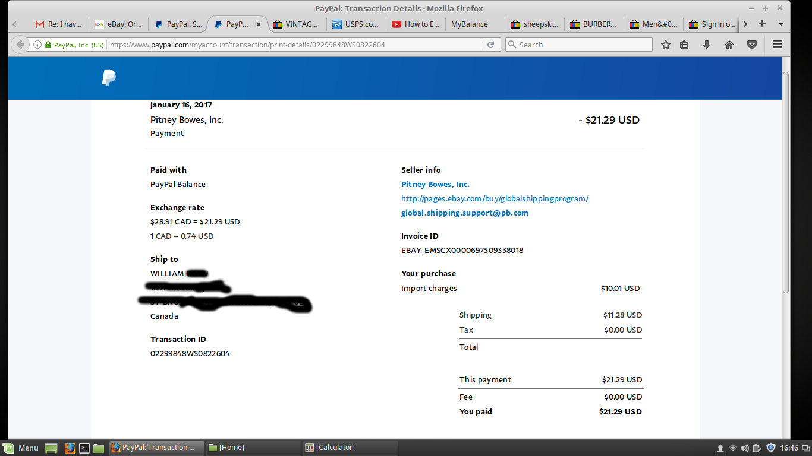This screenshot has height=456, width=812.
Task: Click the show desktop icon in panel
Action: tap(51, 448)
